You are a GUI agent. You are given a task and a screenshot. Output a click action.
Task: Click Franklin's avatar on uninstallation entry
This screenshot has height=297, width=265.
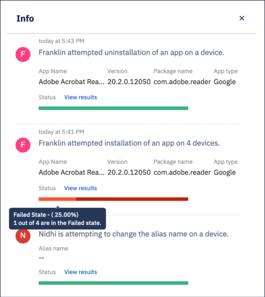(23, 54)
